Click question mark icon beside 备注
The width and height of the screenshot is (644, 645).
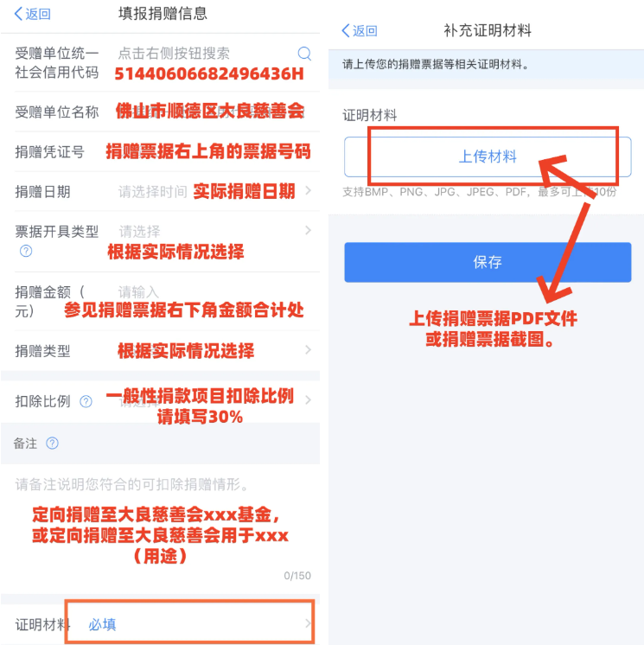(x=52, y=444)
